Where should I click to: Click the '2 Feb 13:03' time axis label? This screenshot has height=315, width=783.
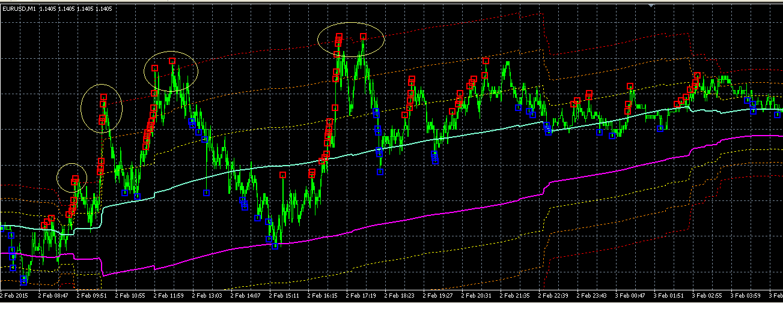207,295
